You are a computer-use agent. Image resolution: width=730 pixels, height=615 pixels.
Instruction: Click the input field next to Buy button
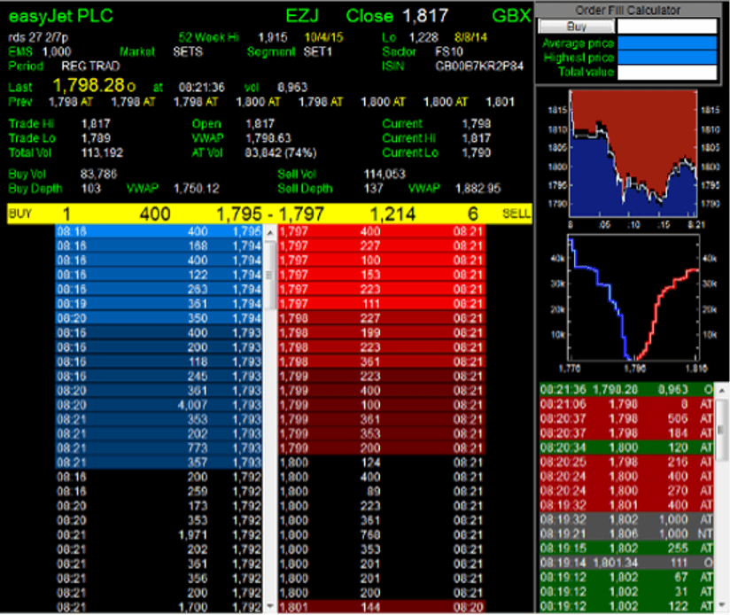click(x=666, y=27)
